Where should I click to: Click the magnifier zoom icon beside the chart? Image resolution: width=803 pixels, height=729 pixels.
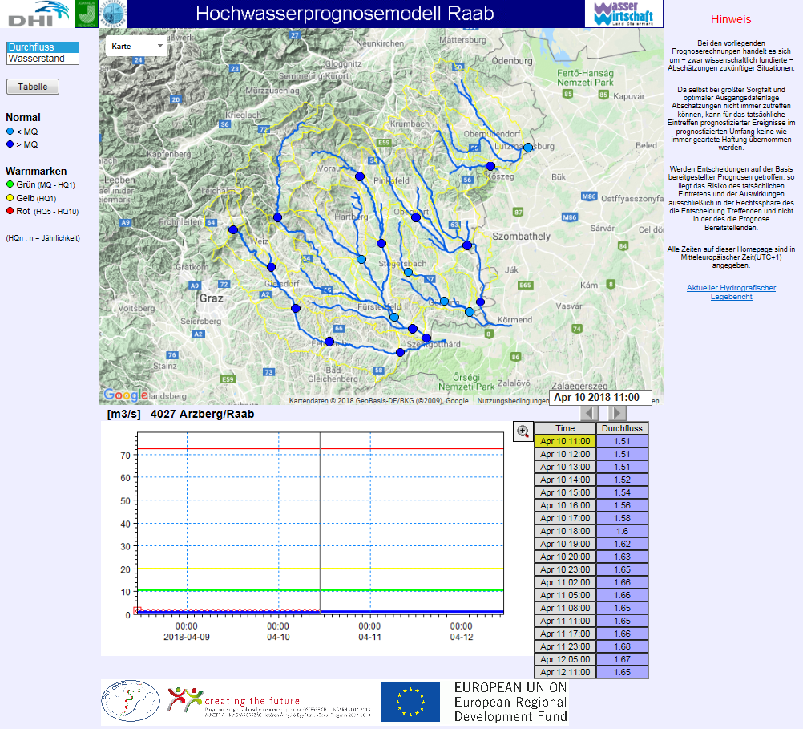(x=523, y=431)
